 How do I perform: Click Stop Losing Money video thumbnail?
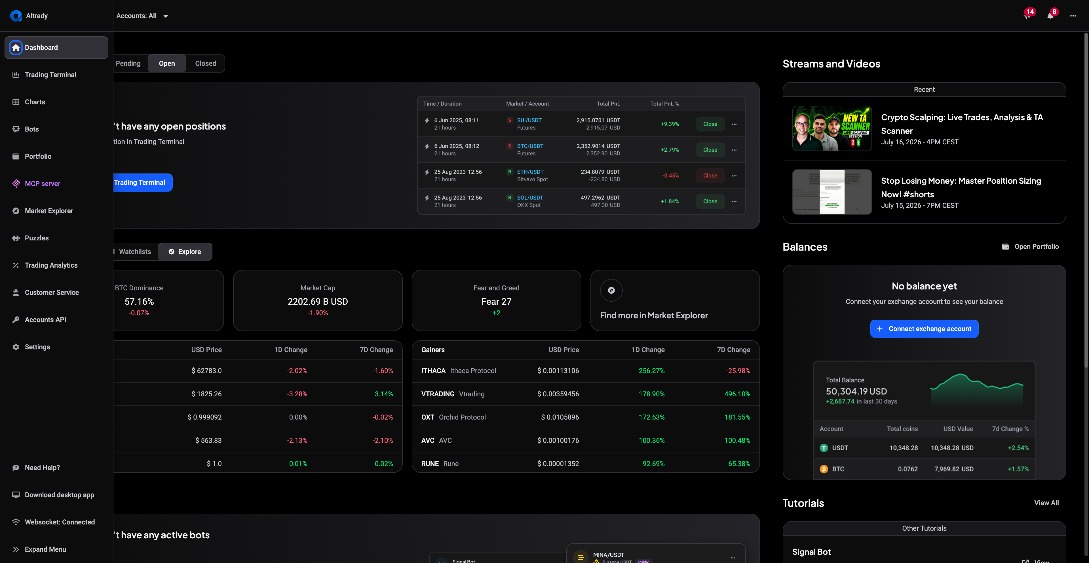(831, 192)
